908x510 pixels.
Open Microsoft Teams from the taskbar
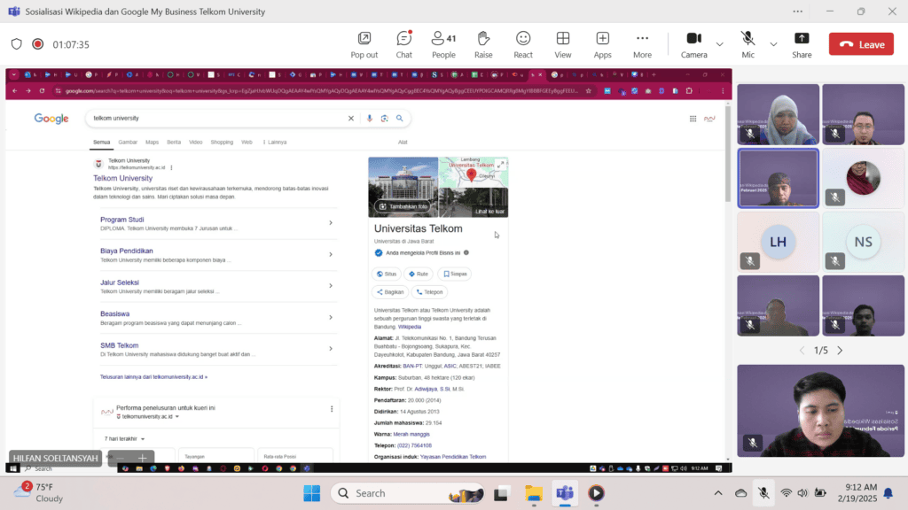coord(565,493)
